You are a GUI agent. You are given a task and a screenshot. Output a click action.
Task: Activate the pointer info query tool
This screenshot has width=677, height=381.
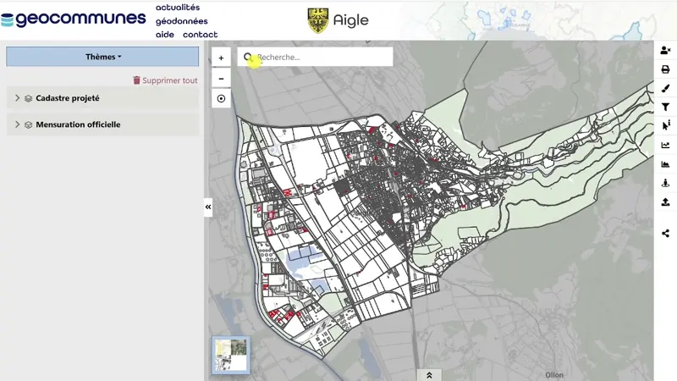pyautogui.click(x=665, y=125)
